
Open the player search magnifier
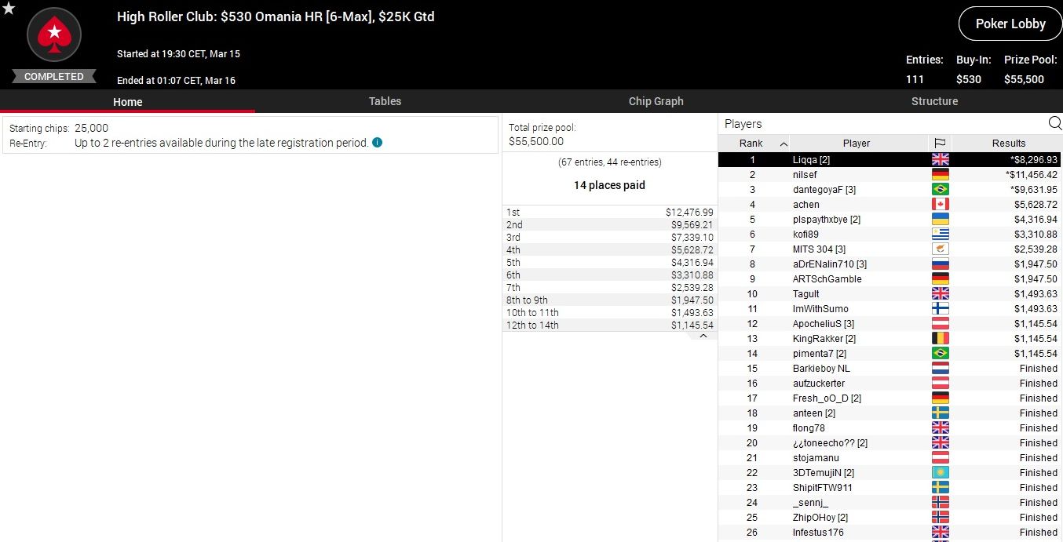1054,123
